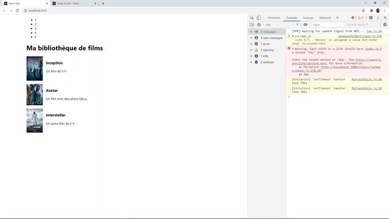Click the yellow warning count badge
This screenshot has width=389, height=219.
(360, 18)
